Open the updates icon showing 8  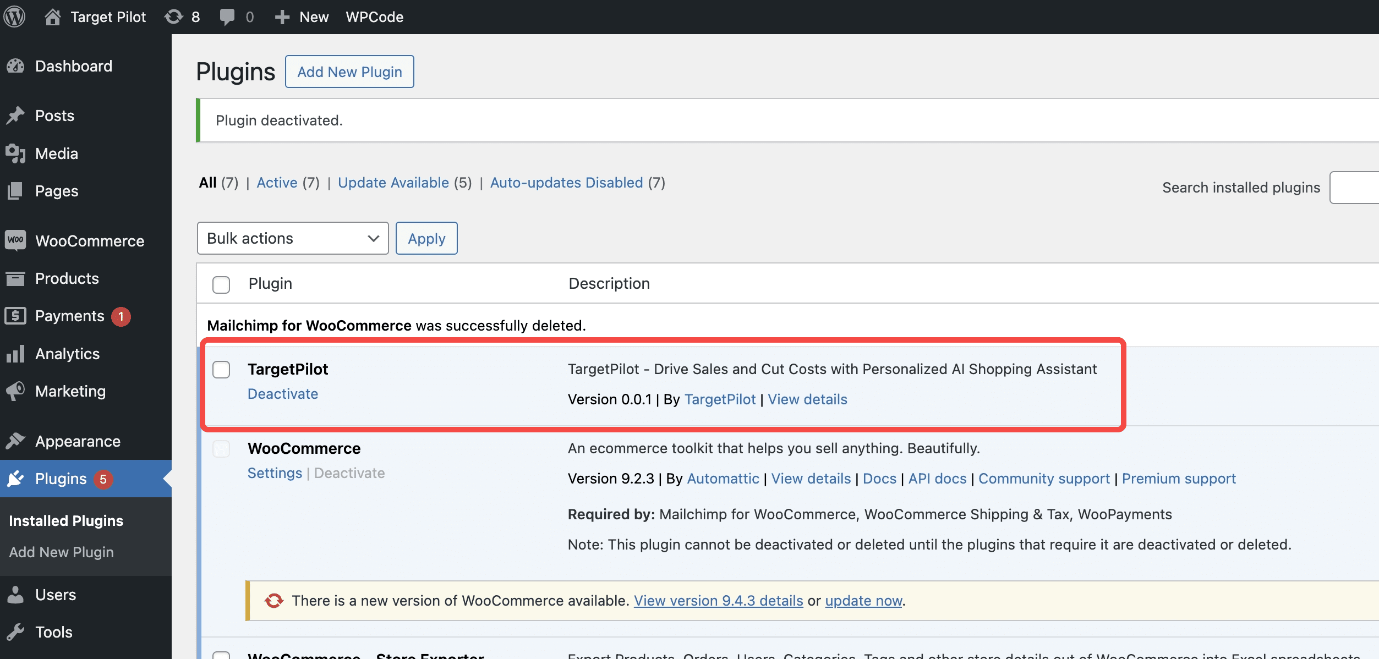coord(174,17)
